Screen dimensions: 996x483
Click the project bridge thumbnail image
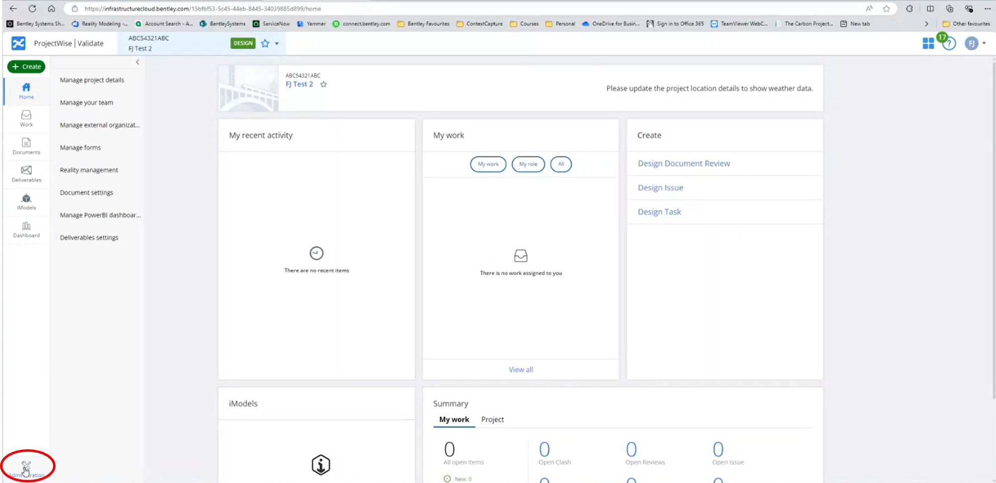coord(248,88)
